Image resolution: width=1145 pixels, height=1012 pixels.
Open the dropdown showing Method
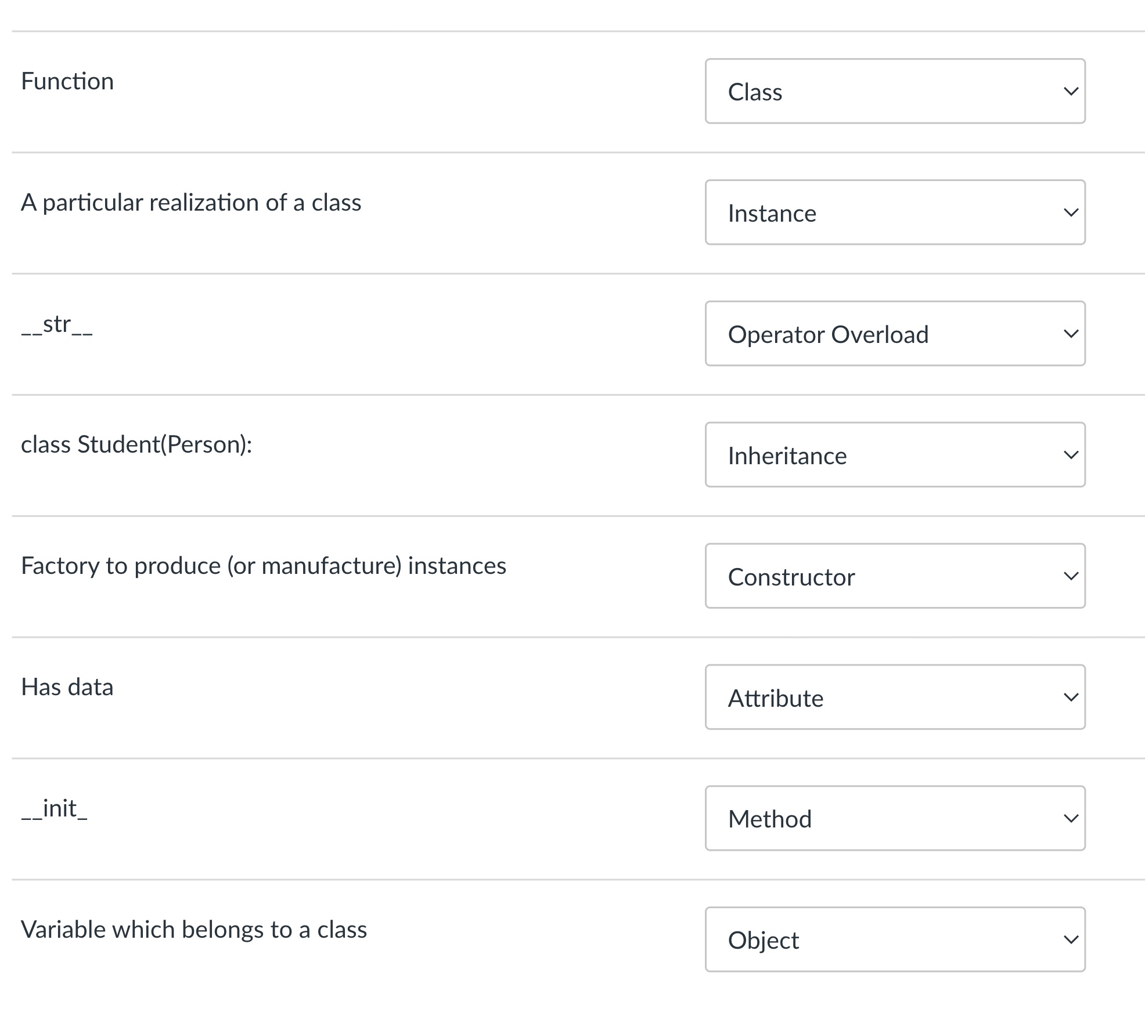coord(894,819)
